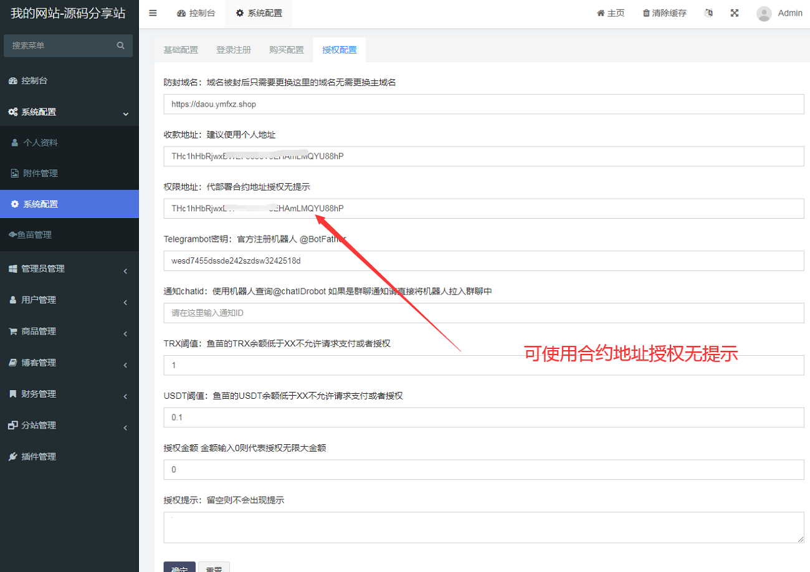Screen dimensions: 810x572
Task: Collapse the 系统配置 sidebar group
Action: (69, 112)
